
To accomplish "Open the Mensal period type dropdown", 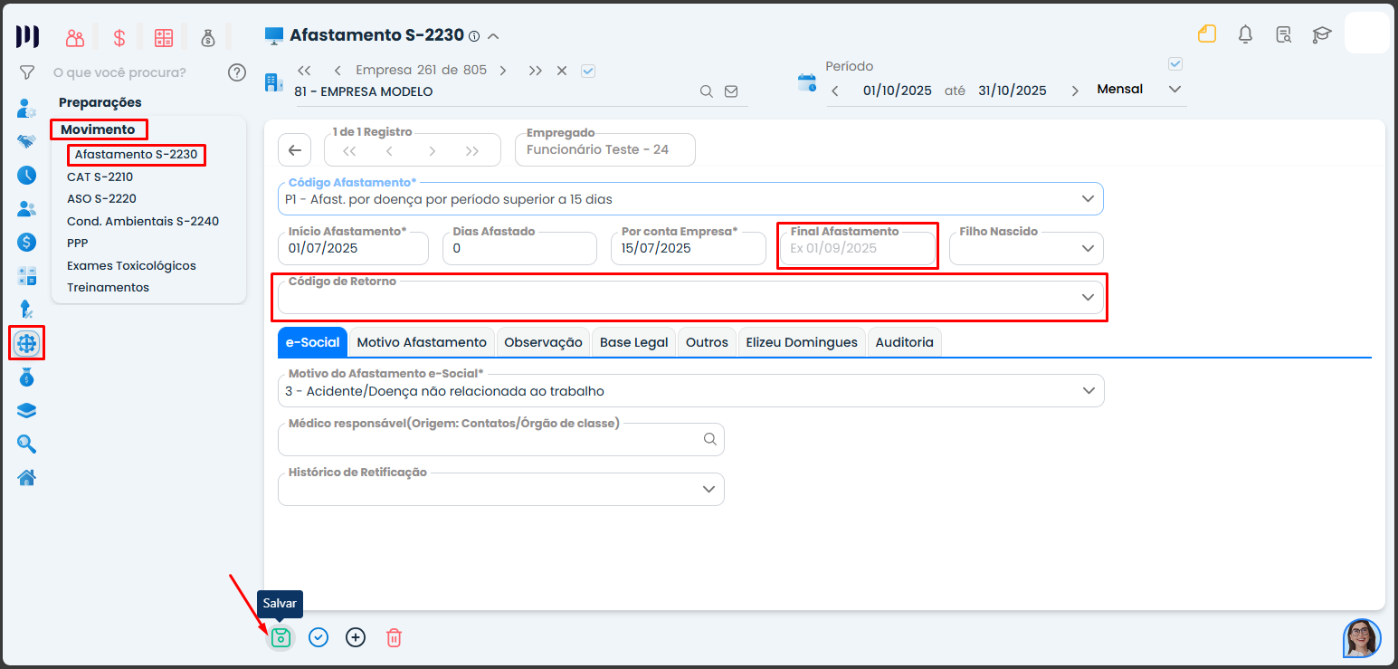I will (1139, 90).
